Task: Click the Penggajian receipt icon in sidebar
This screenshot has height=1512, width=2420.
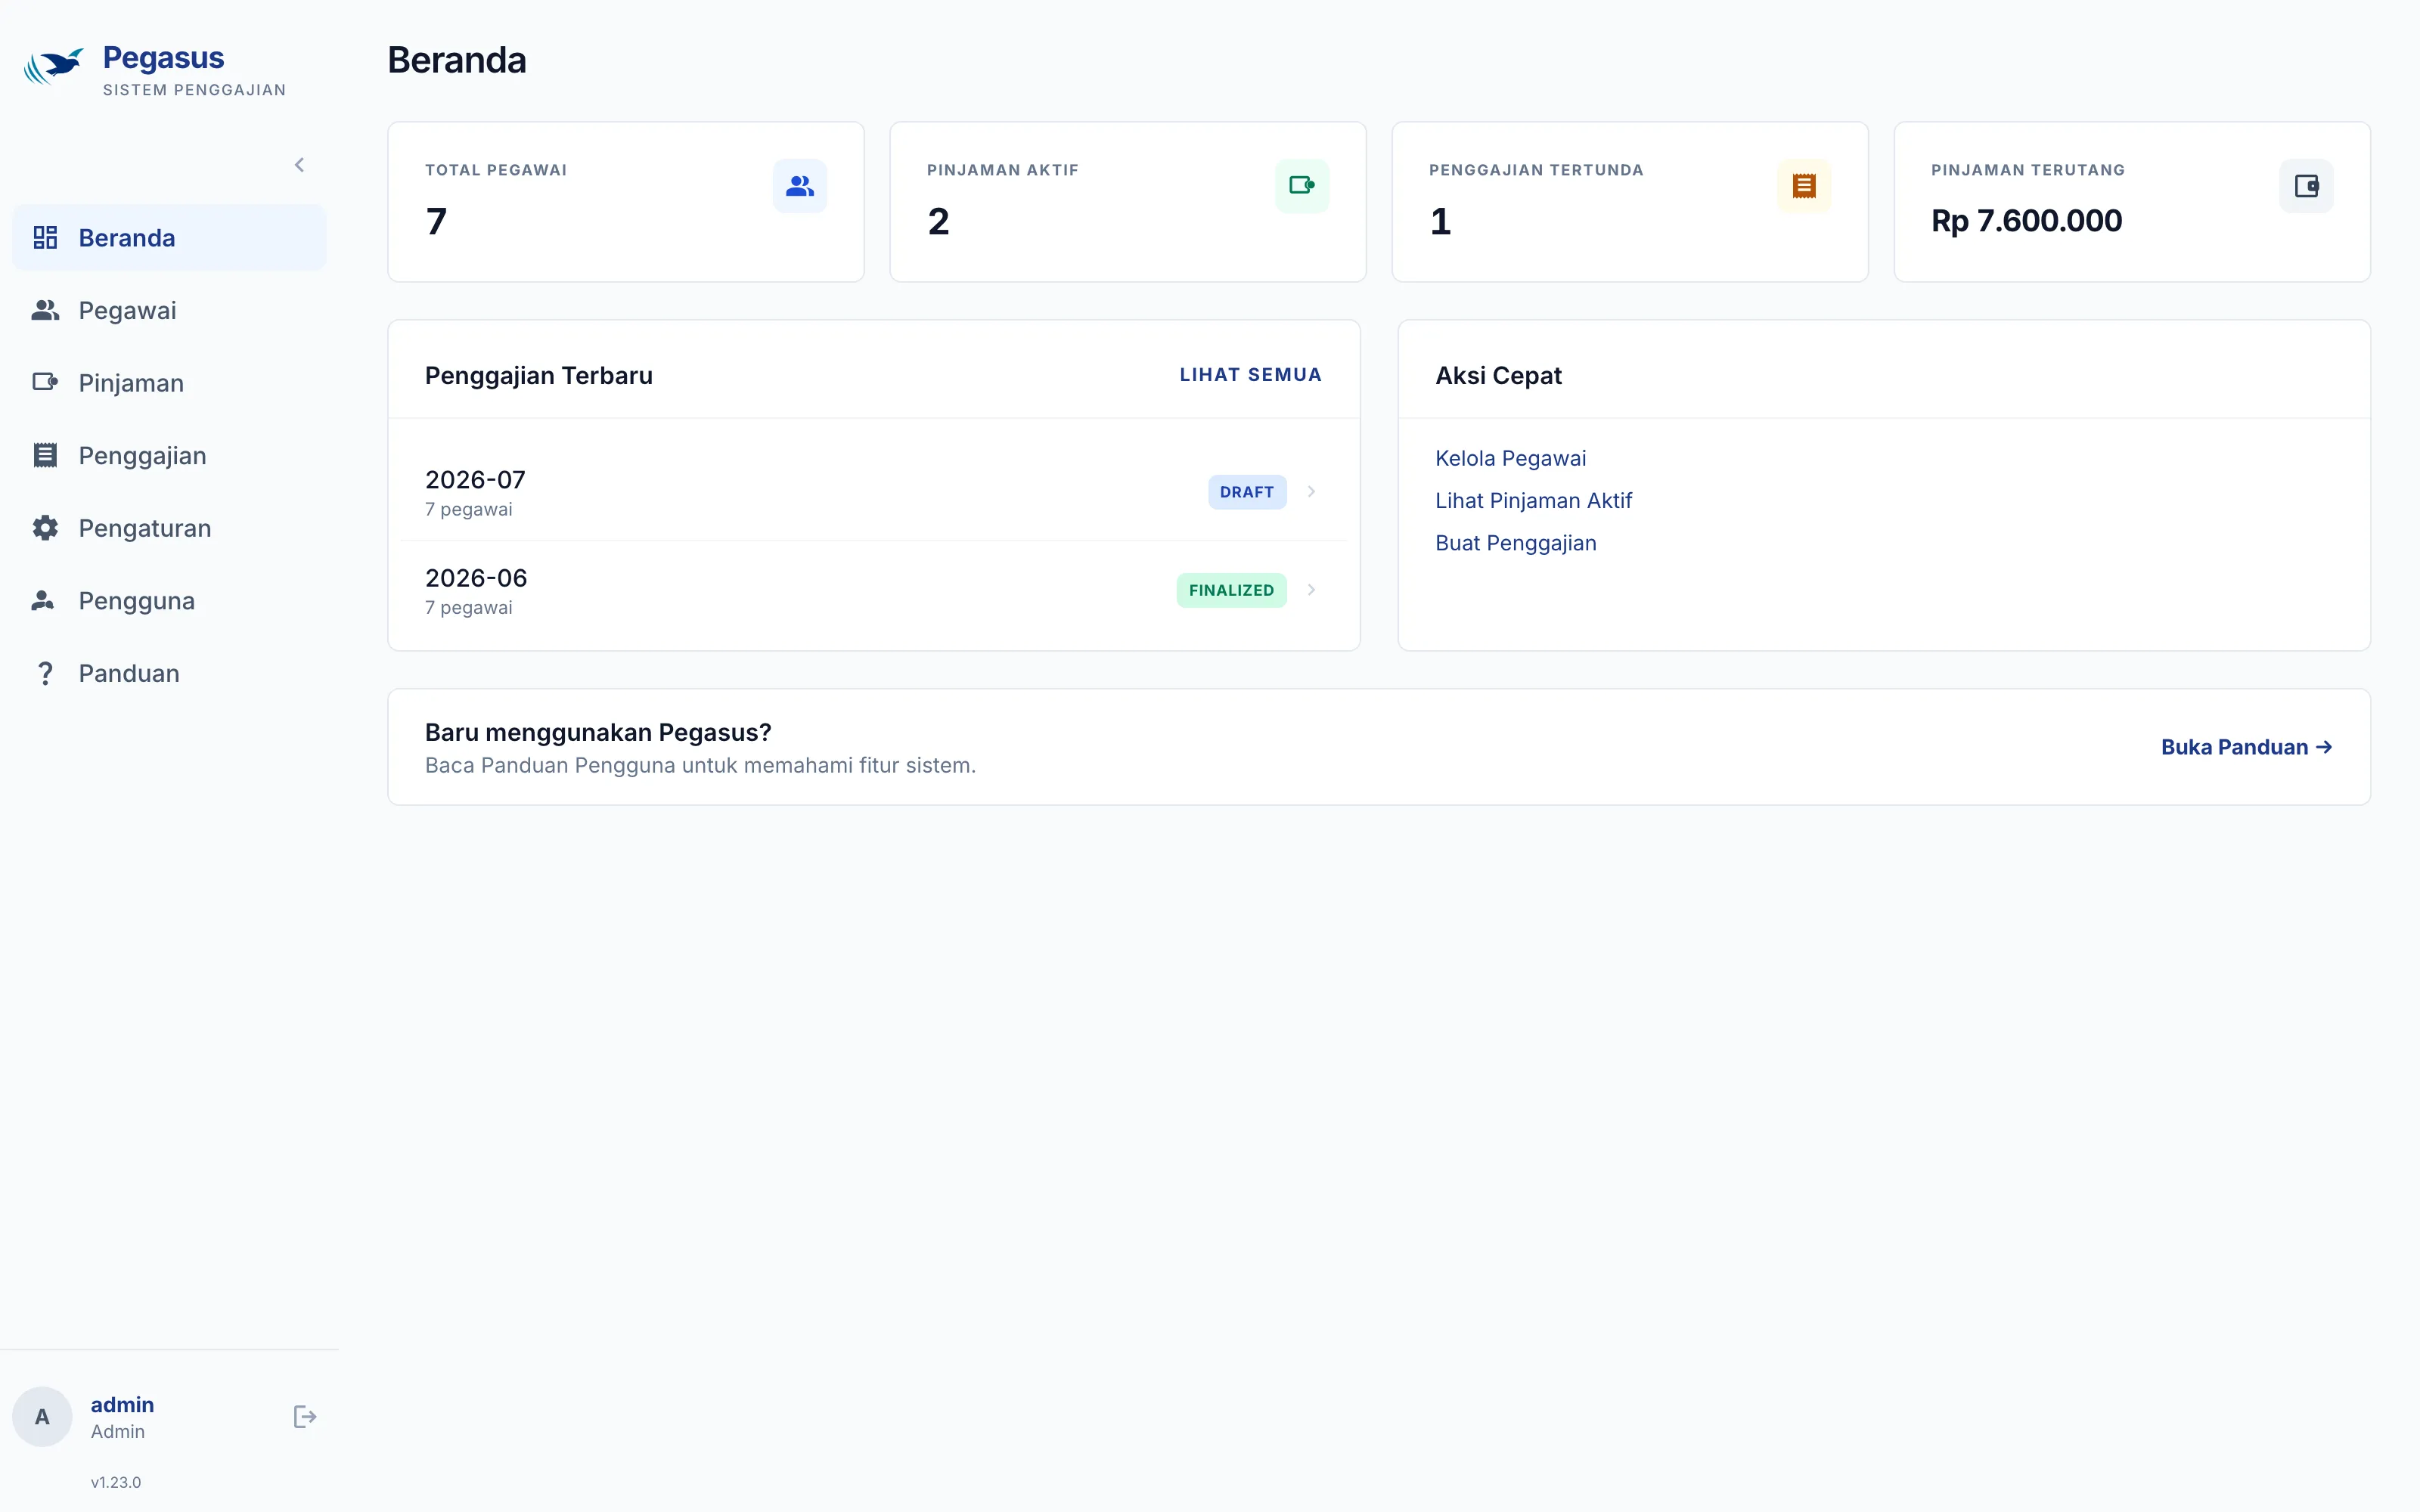Action: pyautogui.click(x=45, y=455)
